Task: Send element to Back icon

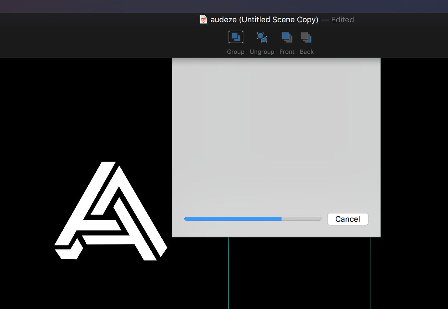Action: pos(306,37)
